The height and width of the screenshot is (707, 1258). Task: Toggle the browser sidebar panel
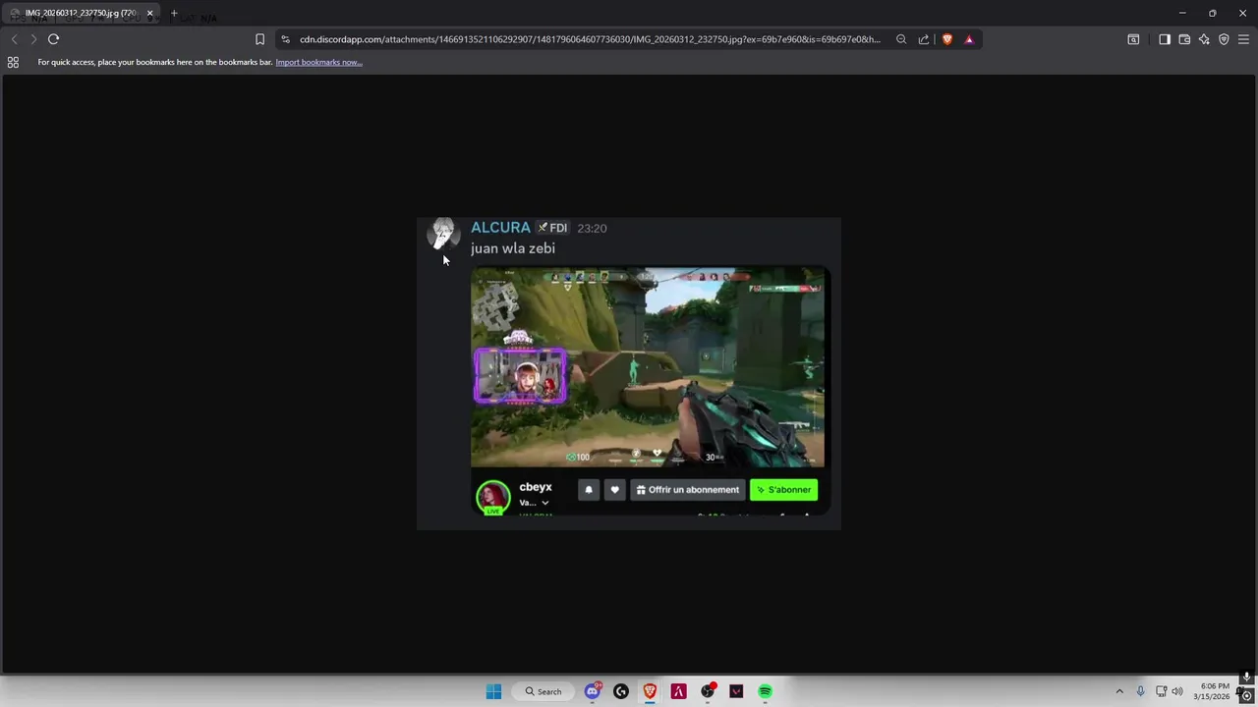1165,39
